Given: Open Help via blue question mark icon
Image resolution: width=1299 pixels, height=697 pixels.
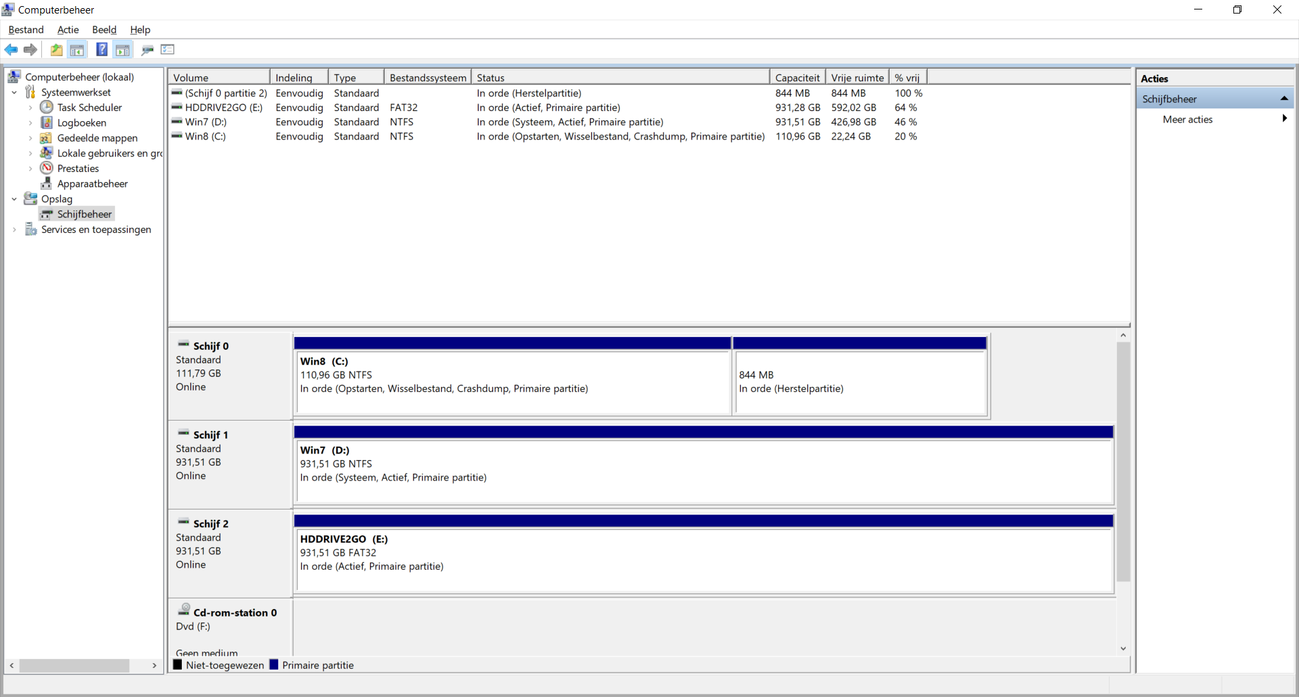Looking at the screenshot, I should pyautogui.click(x=101, y=49).
